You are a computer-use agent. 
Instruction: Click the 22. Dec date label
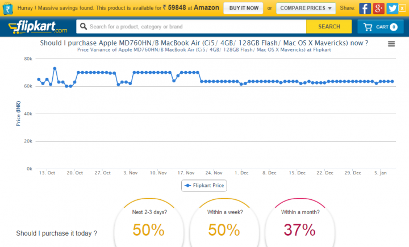tap(325, 173)
